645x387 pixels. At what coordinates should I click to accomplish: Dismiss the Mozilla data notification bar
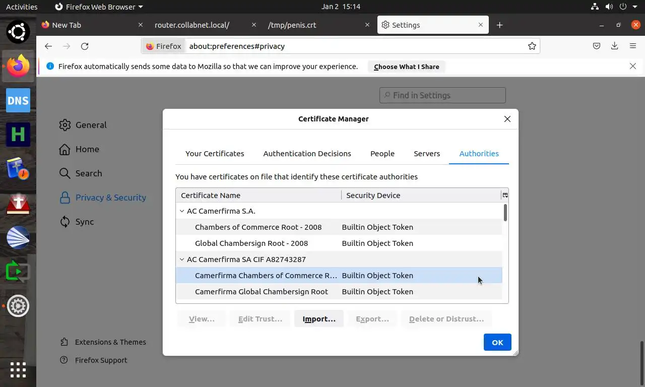[633, 66]
